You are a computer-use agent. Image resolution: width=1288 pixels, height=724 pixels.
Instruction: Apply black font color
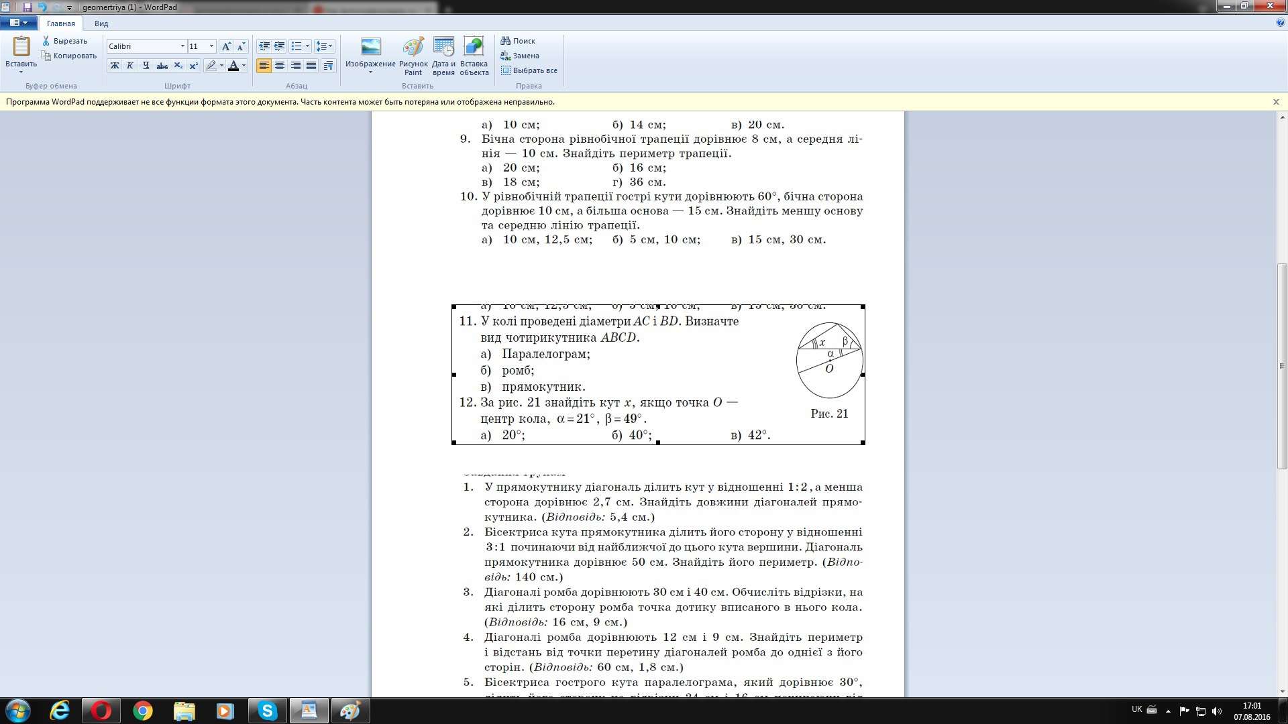tap(233, 66)
